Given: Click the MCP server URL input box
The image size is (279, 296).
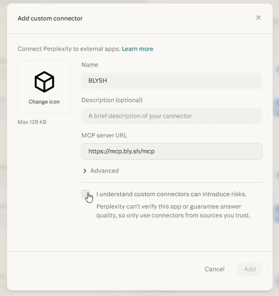Looking at the screenshot, I should (x=171, y=151).
